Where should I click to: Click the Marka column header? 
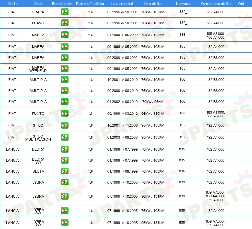click(x=13, y=4)
